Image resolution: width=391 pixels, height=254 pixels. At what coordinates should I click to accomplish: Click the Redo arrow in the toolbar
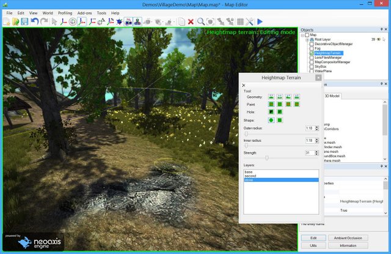(44, 22)
